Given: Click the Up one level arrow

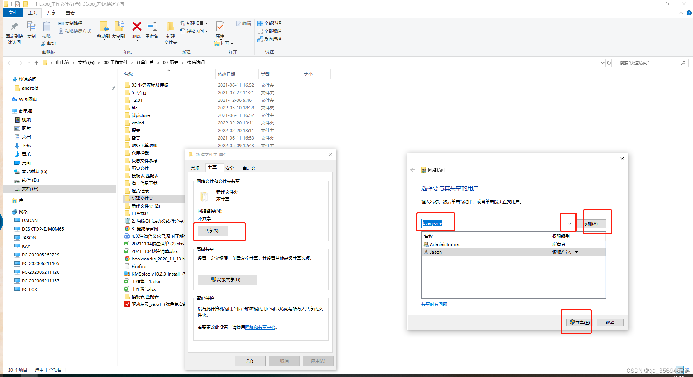Looking at the screenshot, I should (x=36, y=63).
